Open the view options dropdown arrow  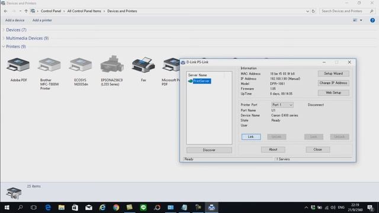click(361, 20)
